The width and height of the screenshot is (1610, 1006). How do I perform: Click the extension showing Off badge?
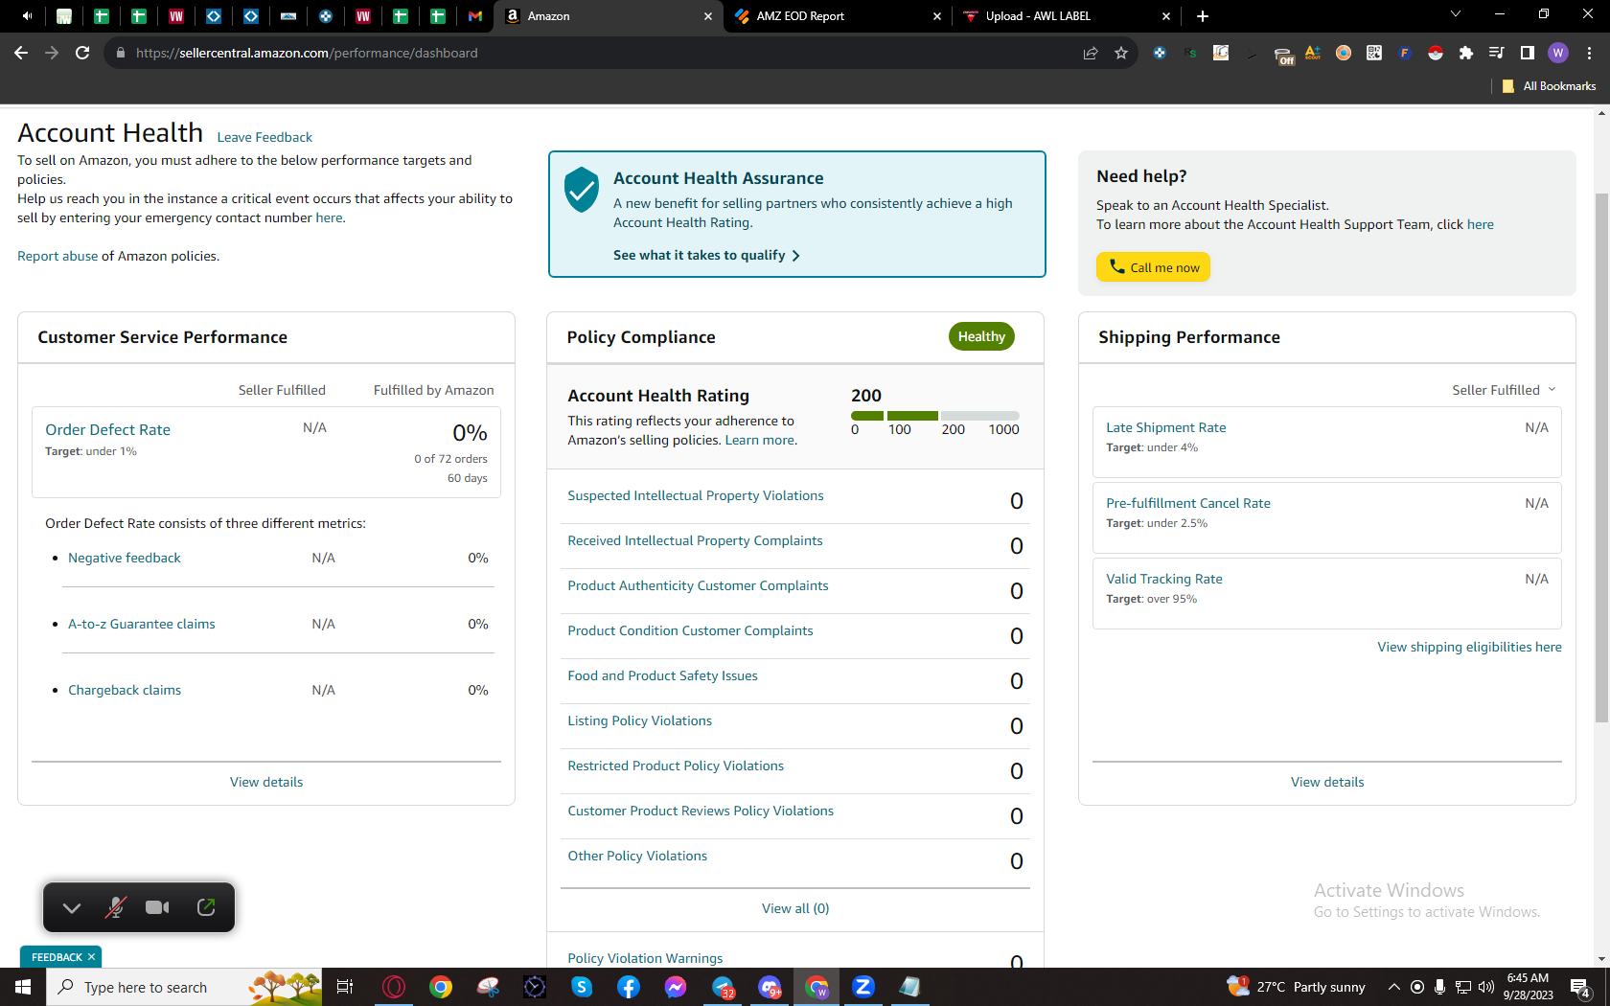[x=1283, y=55]
